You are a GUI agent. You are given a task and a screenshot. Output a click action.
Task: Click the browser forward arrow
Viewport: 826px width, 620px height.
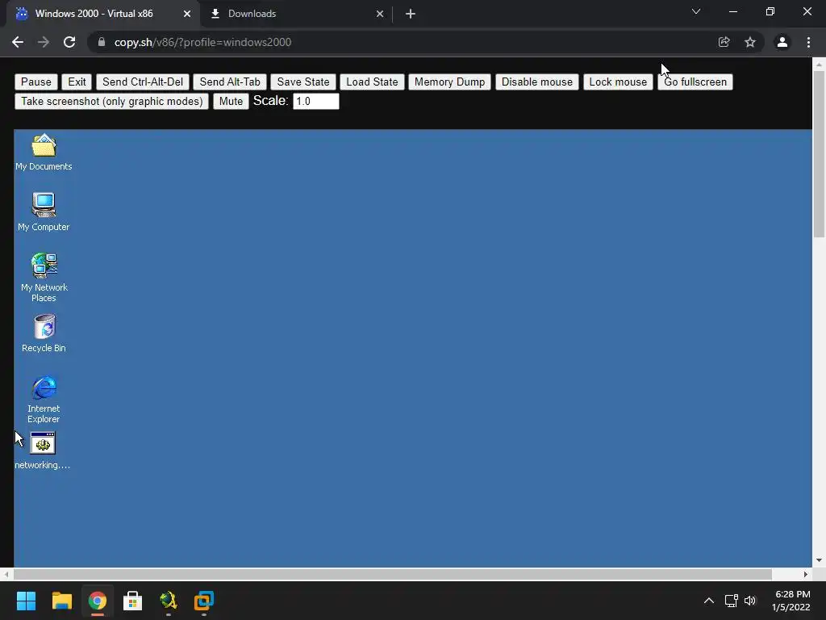(x=44, y=42)
